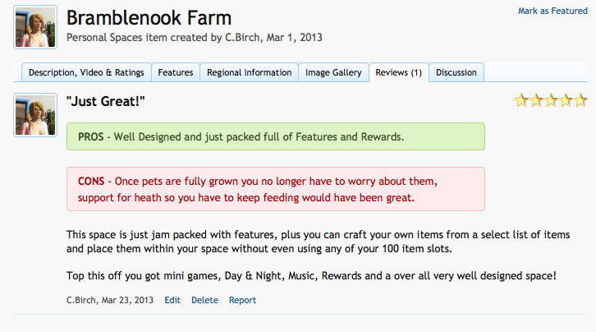The image size is (596, 332).
Task: Click the red CONS box
Action: click(x=276, y=189)
